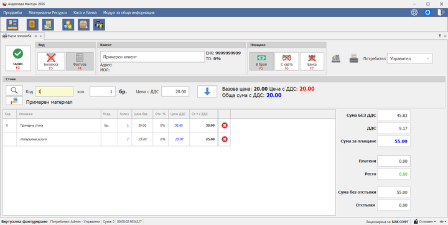Click the cash register icon
The height and width of the screenshot is (225, 448).
pos(336,59)
